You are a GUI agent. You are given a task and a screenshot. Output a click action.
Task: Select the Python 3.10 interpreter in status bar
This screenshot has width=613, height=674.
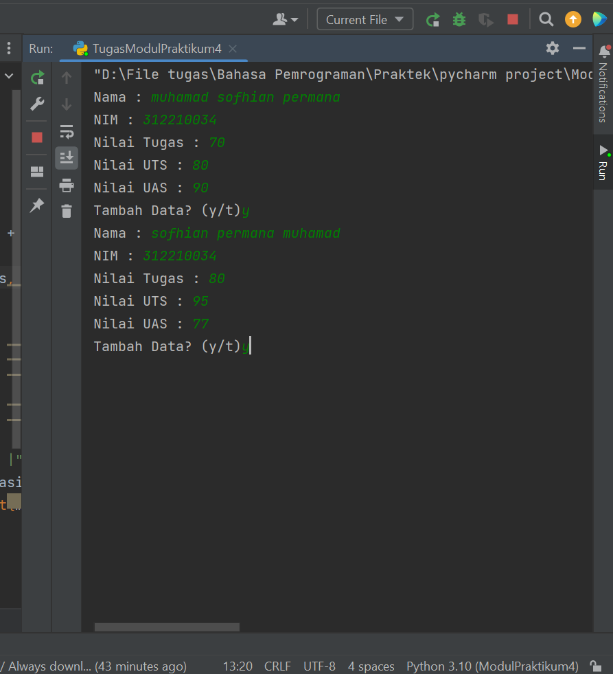491,666
